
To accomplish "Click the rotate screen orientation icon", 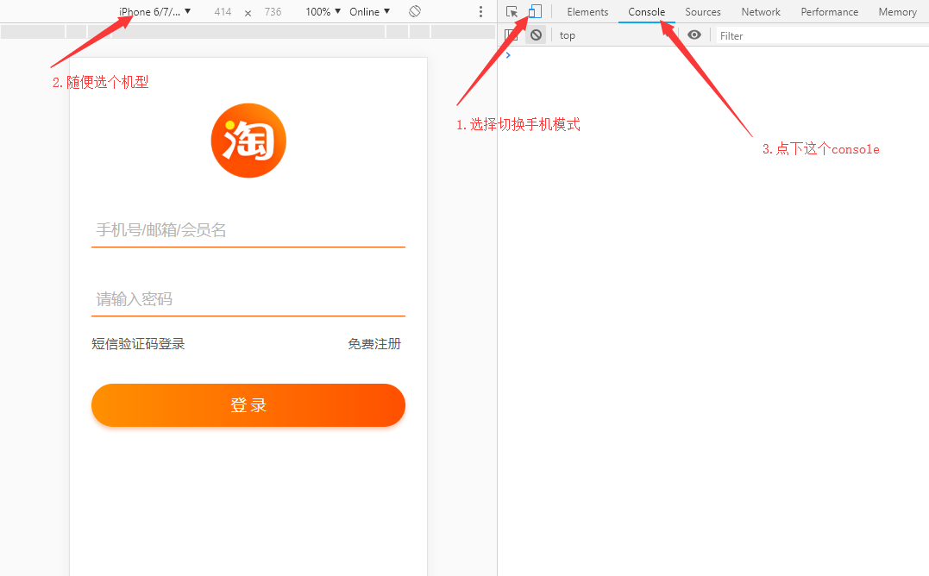I will [x=415, y=11].
